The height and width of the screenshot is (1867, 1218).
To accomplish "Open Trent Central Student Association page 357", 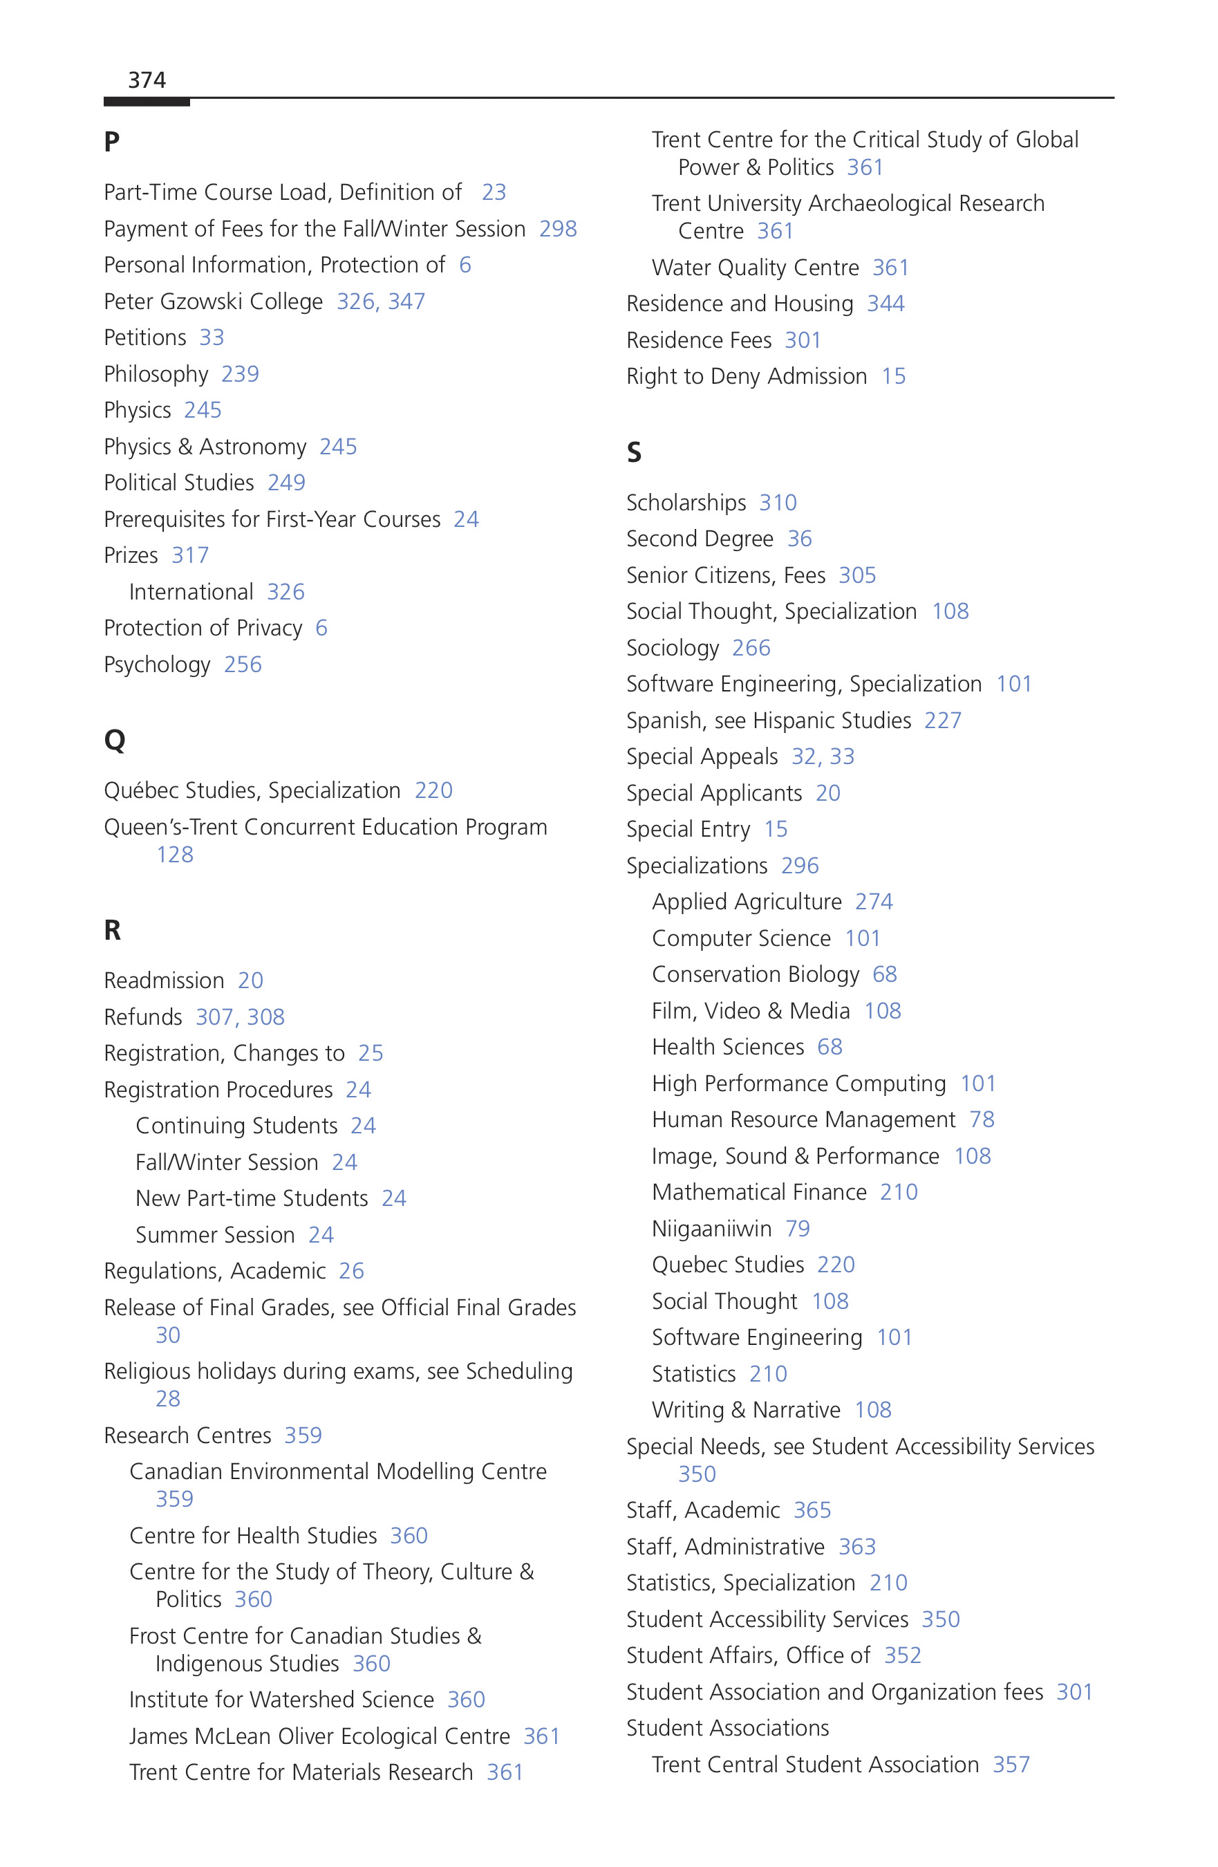I will [x=1012, y=1765].
